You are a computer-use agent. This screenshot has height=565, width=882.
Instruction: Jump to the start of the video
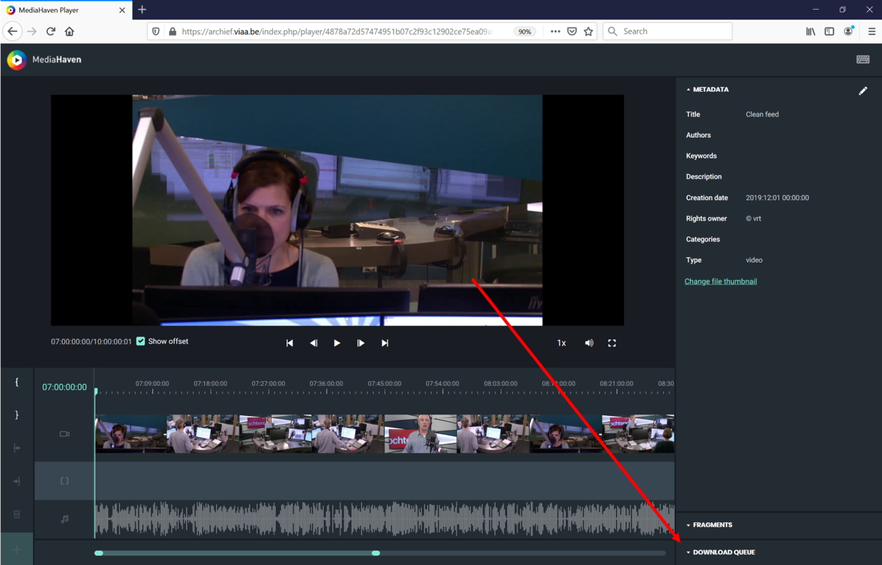tap(290, 343)
